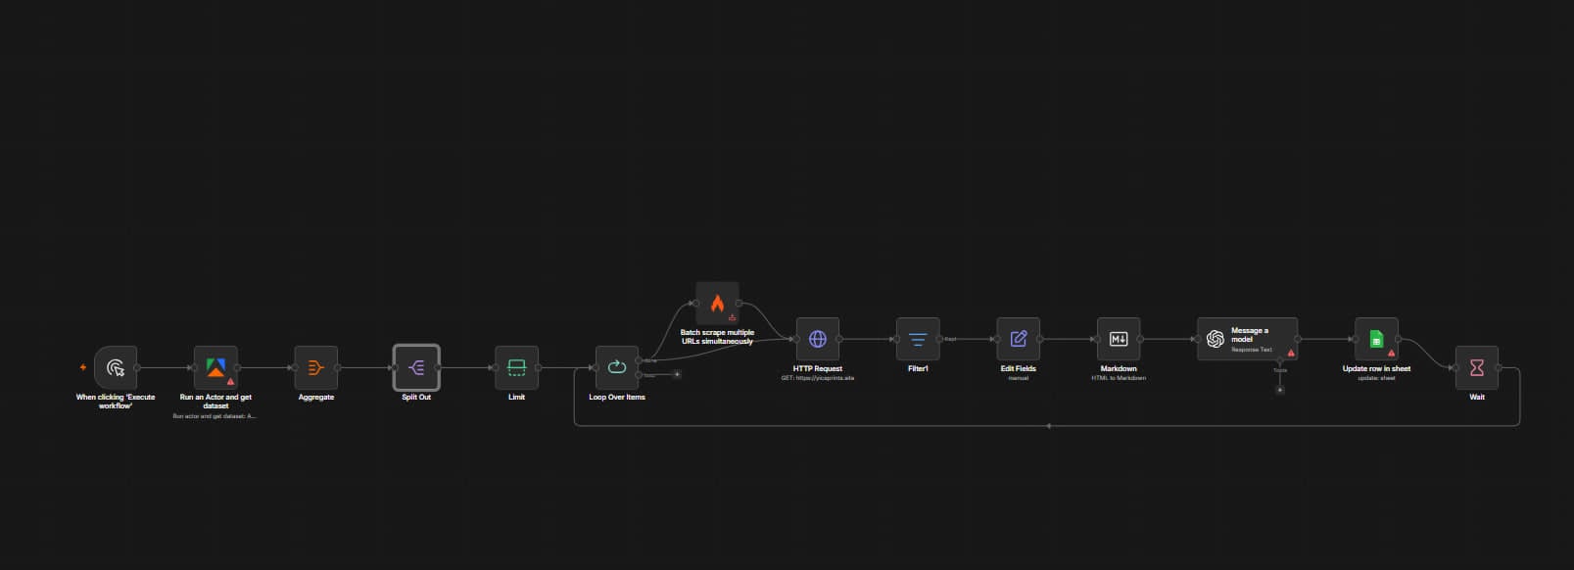Click the output connector of the Firecrawl node
This screenshot has height=570, width=1574.
[x=739, y=304]
